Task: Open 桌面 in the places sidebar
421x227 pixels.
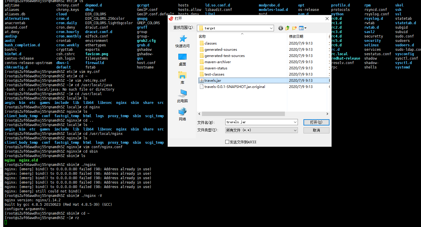Action: point(182,60)
